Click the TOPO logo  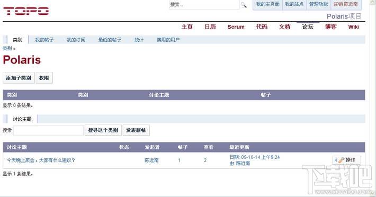26,11
